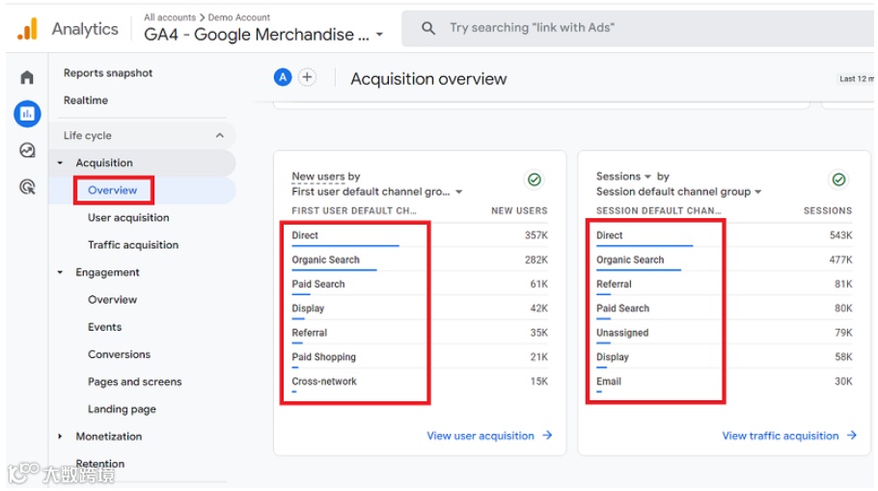Viewport: 878px width, 491px height.
Task: Open the Home icon in left rail
Action: (27, 78)
